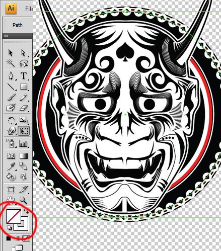221x251 pixels.
Task: Activate the Zoom magnifier tool
Action: coord(23,200)
